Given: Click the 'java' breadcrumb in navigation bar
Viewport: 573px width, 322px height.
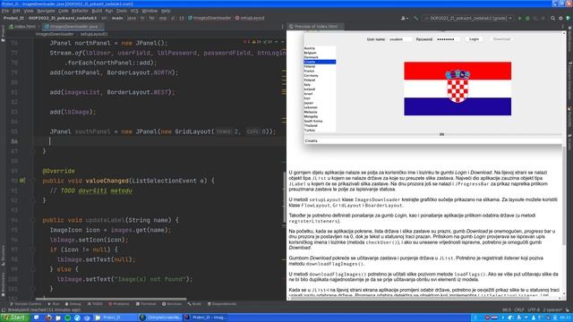Looking at the screenshot, I should 132,18.
